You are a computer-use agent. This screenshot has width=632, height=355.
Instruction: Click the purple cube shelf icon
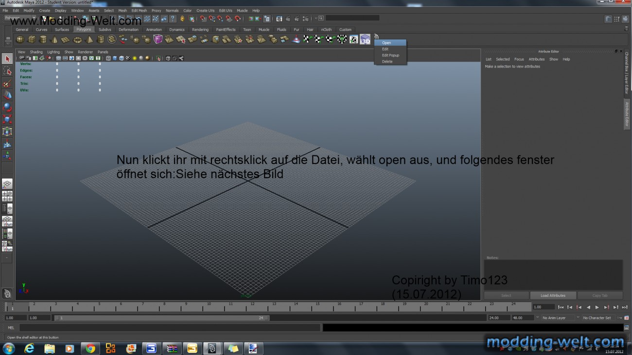(158, 39)
